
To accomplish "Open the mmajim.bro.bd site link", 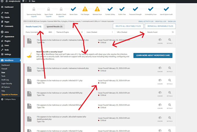I will (13, 1).
